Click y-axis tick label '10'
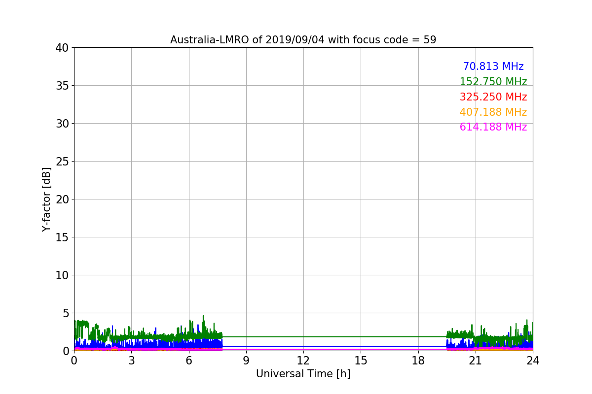The height and width of the screenshot is (394, 592). pos(62,275)
